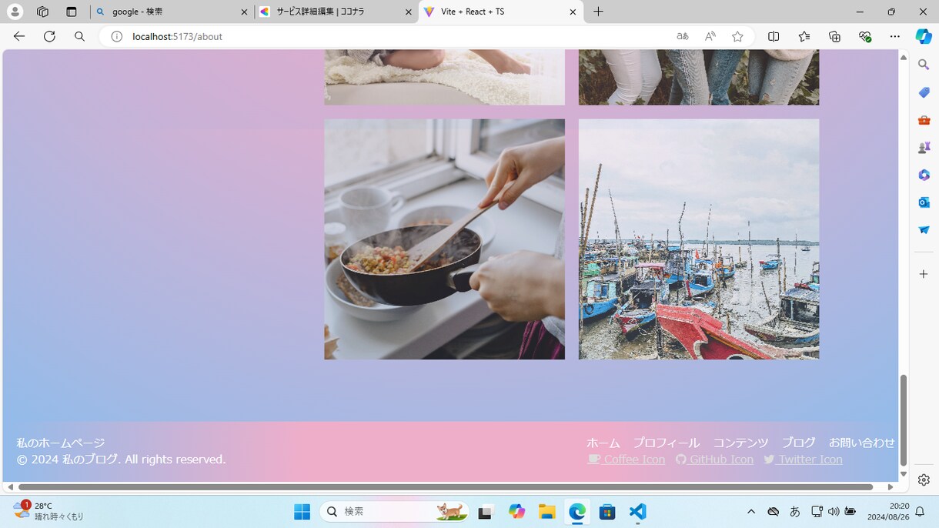Open a new tab with the plus button

pos(598,12)
